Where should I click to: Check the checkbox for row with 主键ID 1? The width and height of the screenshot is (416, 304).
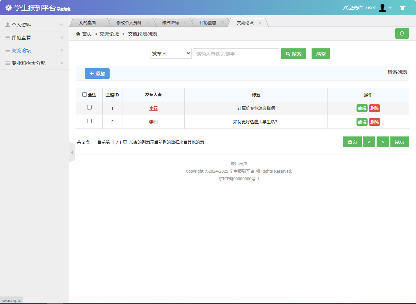click(89, 108)
